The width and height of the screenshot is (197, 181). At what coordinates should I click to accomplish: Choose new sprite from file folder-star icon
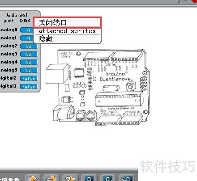click(x=51, y=178)
